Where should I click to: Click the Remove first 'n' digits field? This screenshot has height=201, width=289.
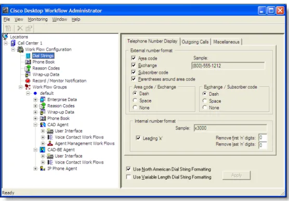click(262, 137)
